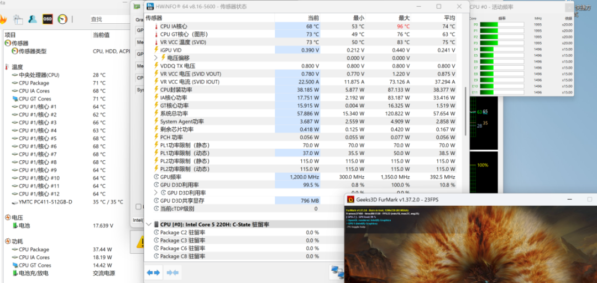Click the expand columns blue arrows button in HWiNFO
Screen dimensions: 597x283
point(154,272)
